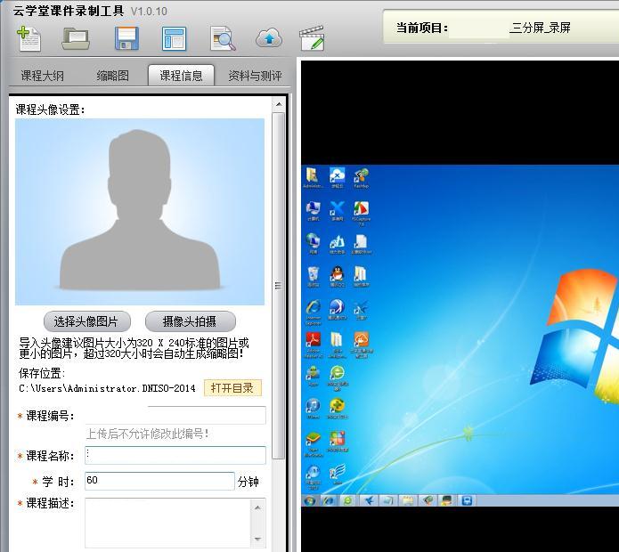619x552 pixels.
Task: Open the clapperboard video edit tool
Action: click(x=312, y=38)
